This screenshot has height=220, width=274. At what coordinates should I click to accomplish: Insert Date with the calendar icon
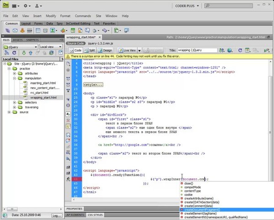(73, 31)
